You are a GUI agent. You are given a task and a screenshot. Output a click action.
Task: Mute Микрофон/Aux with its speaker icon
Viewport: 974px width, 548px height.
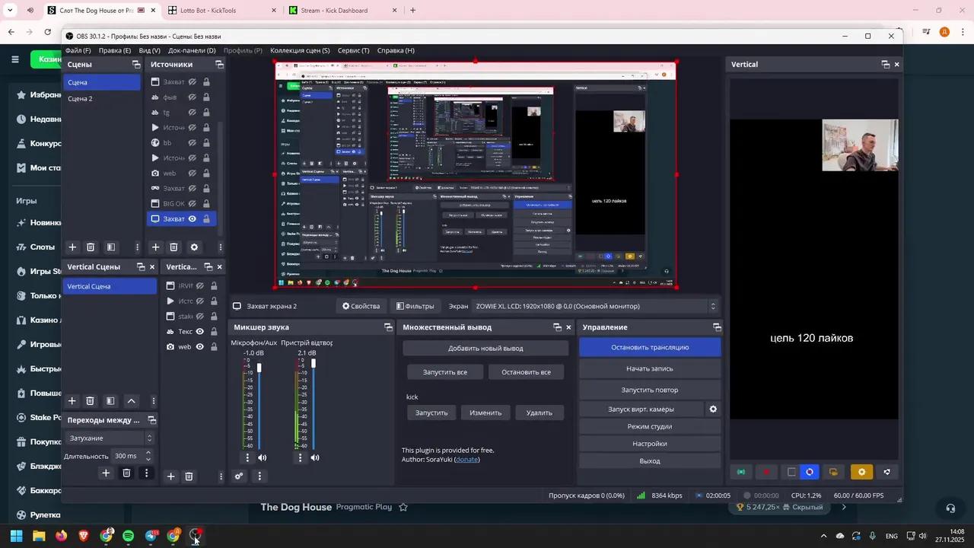262,457
